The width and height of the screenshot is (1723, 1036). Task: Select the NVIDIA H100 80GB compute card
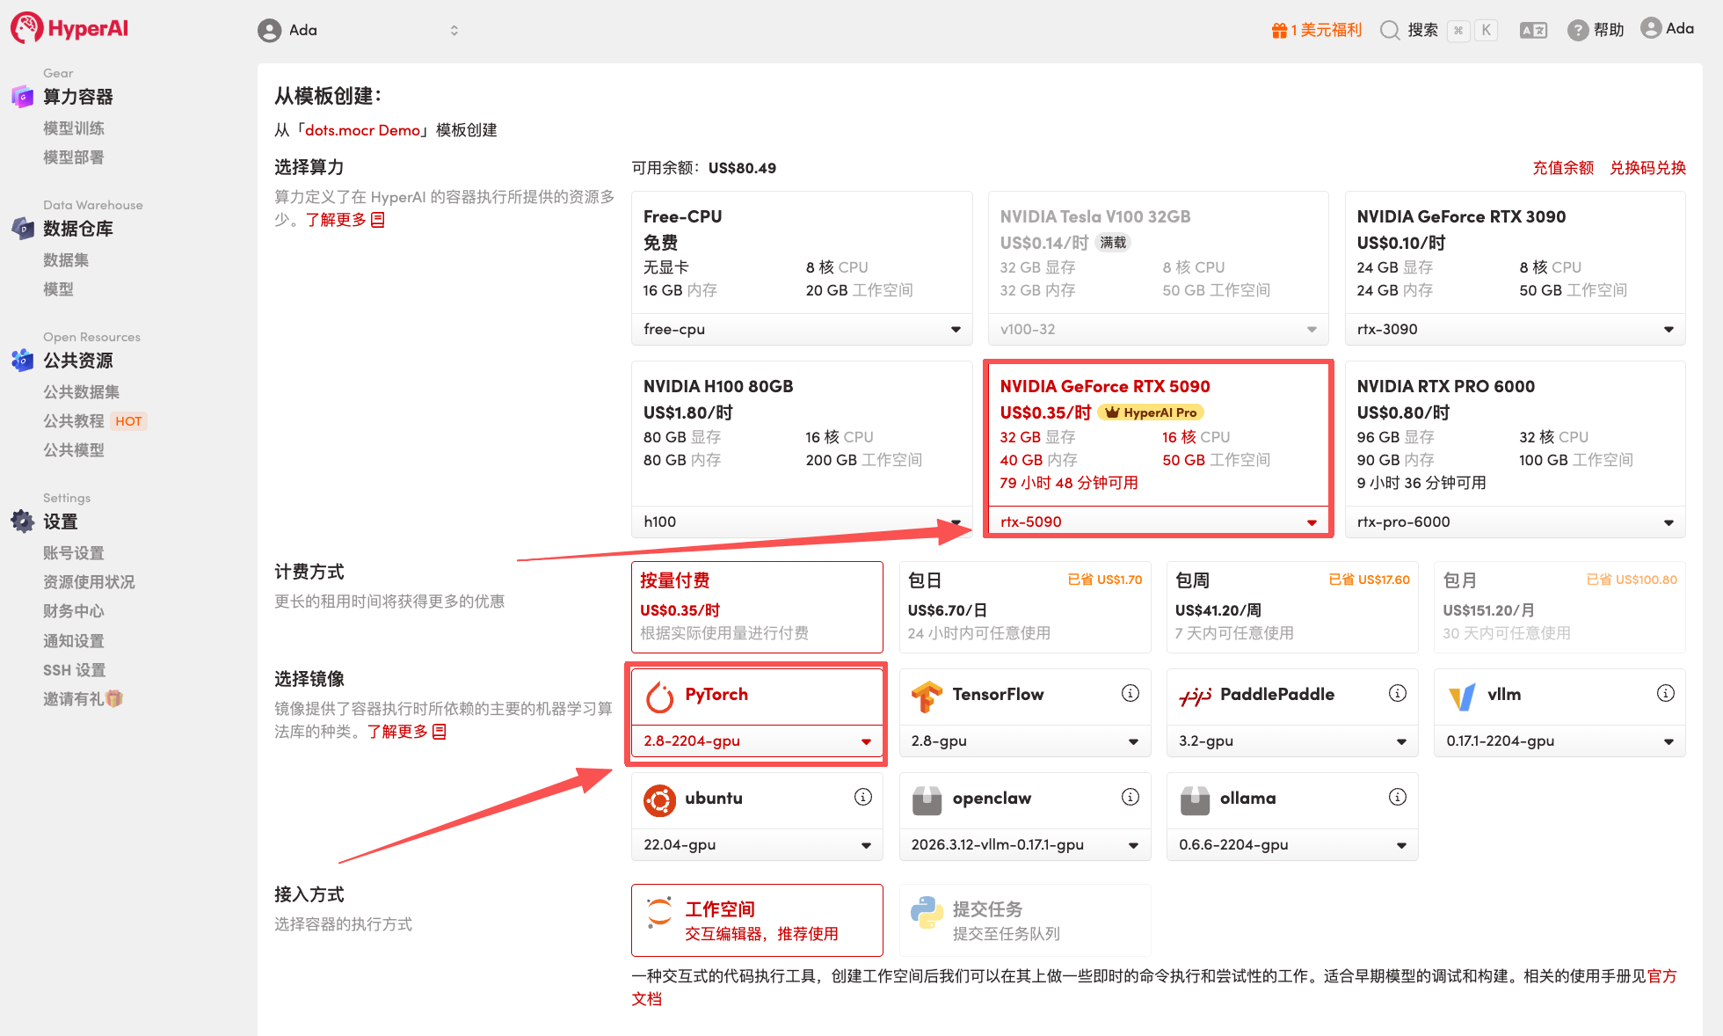coord(801,431)
